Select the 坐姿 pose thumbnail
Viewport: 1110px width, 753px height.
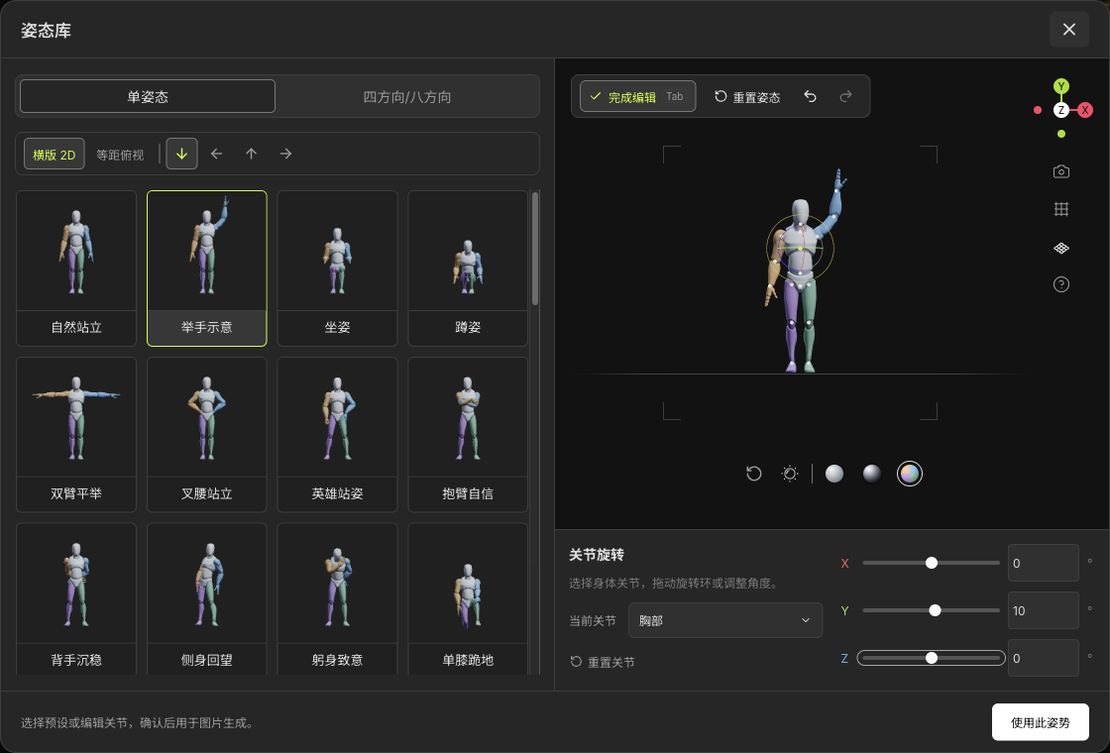coord(338,269)
